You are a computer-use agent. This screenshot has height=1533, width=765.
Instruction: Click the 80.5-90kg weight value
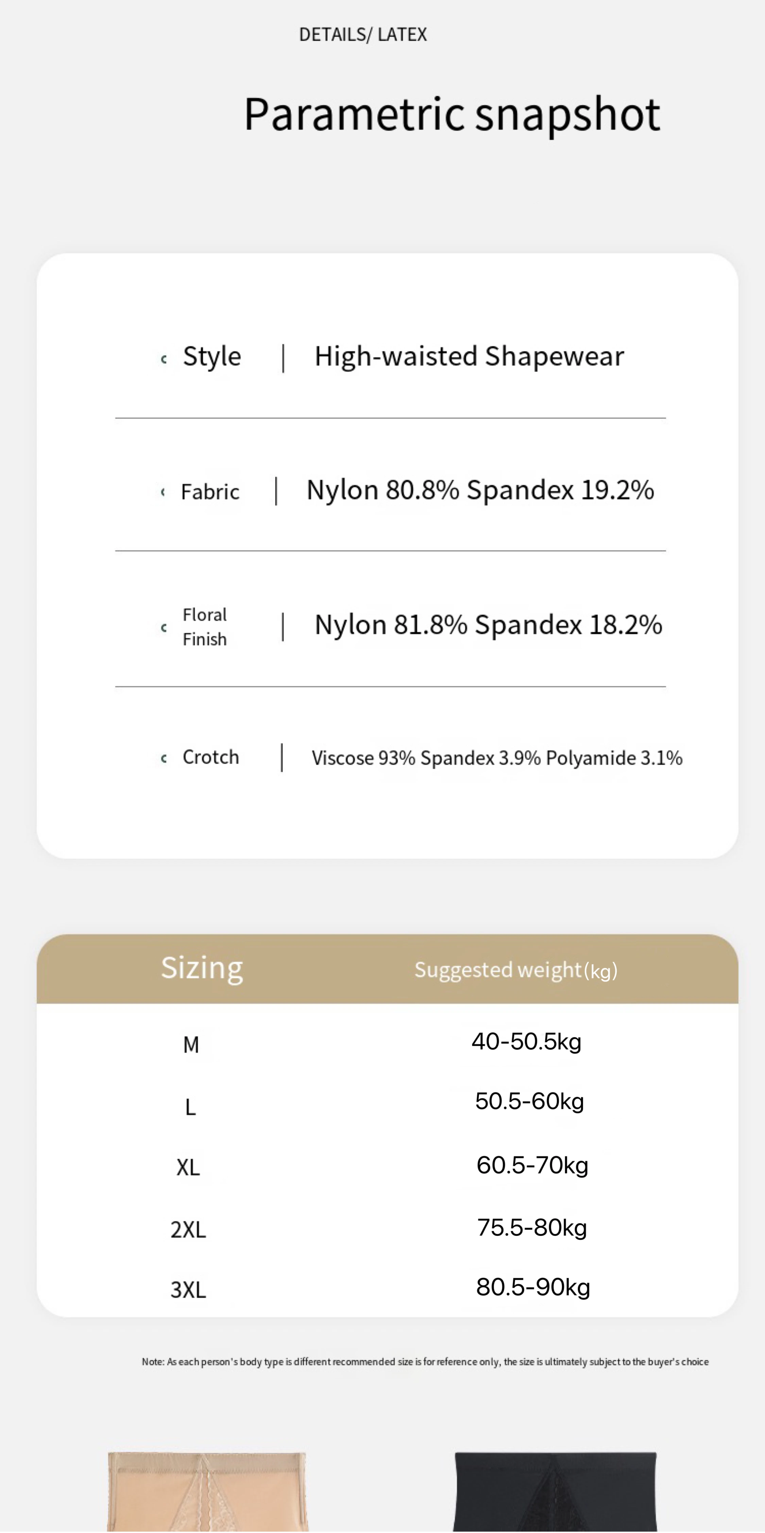[x=532, y=1287]
